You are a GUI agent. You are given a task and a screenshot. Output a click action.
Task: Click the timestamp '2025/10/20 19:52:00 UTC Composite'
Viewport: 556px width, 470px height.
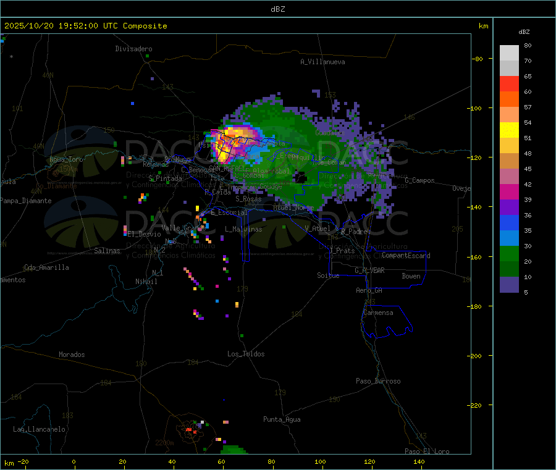(x=85, y=26)
